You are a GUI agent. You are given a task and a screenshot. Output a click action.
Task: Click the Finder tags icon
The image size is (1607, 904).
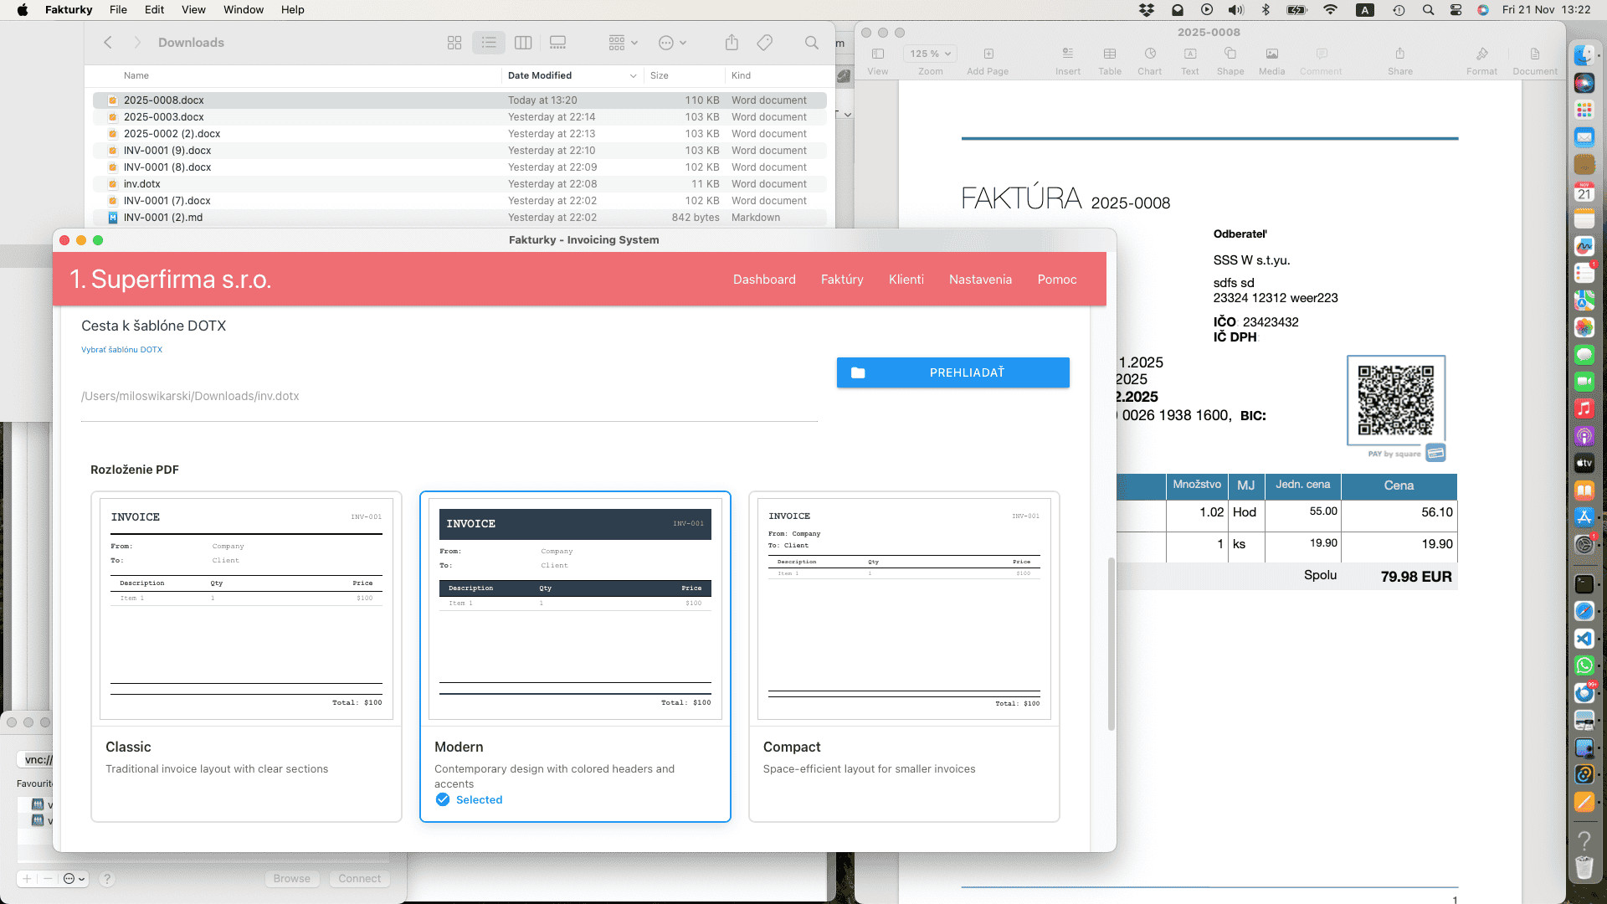pyautogui.click(x=764, y=43)
